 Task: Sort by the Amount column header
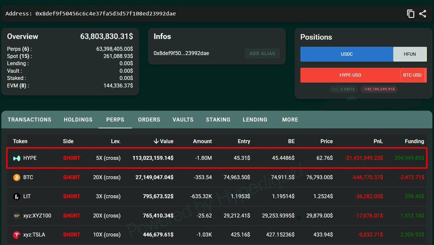pyautogui.click(x=203, y=141)
